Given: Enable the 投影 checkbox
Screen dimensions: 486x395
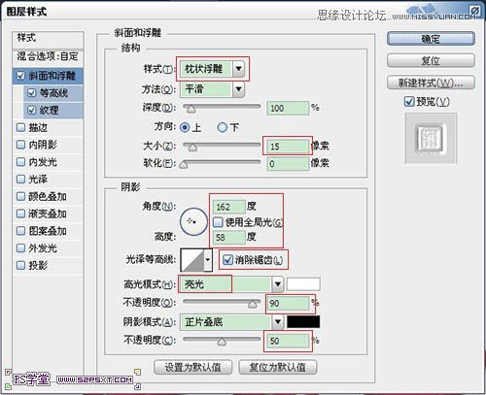Looking at the screenshot, I should (20, 265).
